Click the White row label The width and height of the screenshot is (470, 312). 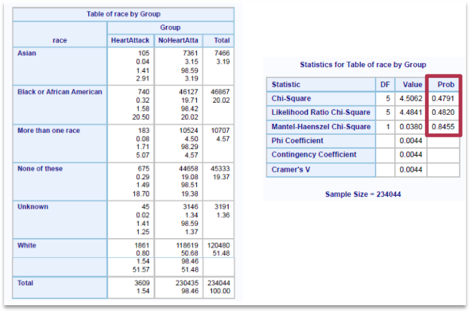[27, 245]
